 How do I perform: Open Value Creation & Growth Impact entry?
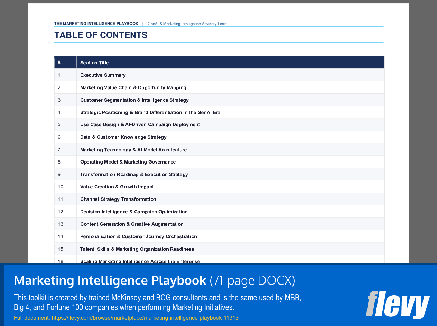(117, 187)
